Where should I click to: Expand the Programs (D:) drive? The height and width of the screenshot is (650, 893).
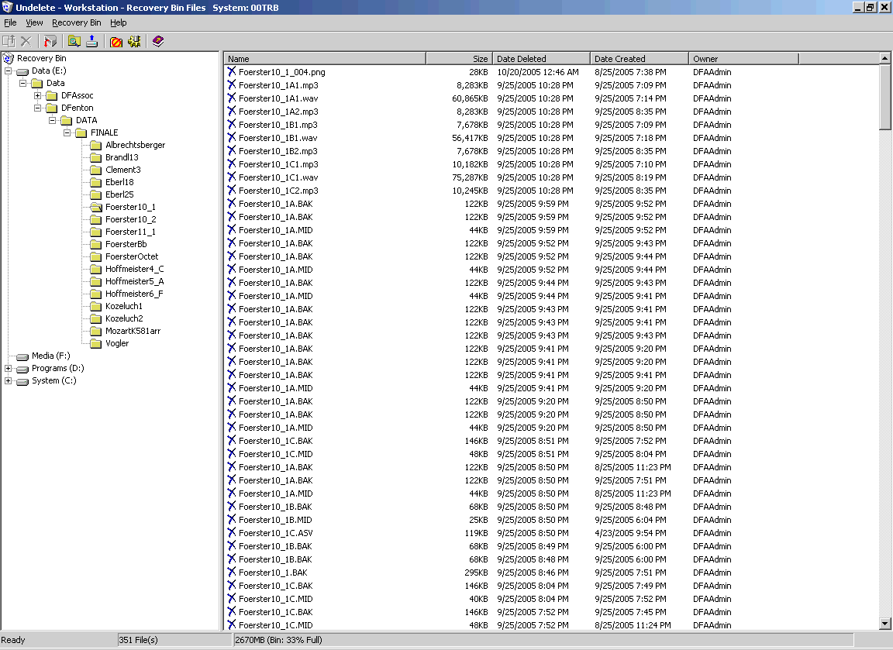[9, 368]
